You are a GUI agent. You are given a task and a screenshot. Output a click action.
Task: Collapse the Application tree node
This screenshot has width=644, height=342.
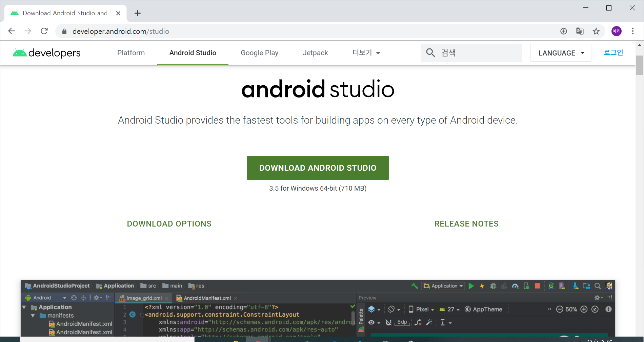[24, 307]
